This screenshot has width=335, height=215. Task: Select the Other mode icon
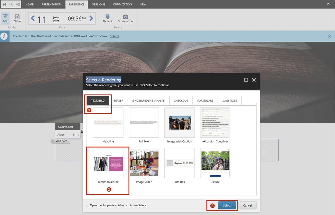pyautogui.click(x=17, y=18)
